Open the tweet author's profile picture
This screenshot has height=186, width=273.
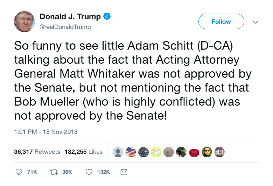(24, 22)
